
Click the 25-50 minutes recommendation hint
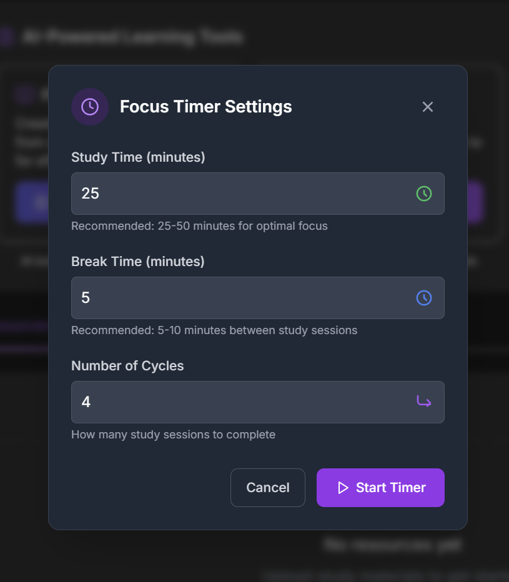click(x=199, y=226)
